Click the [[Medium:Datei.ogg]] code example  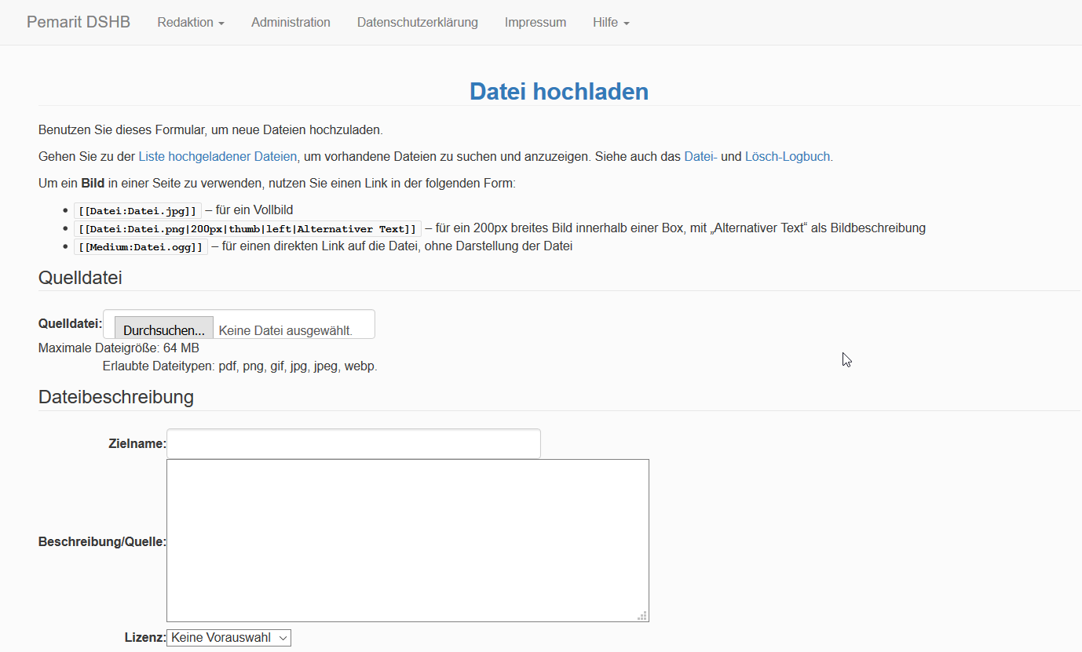coord(141,246)
